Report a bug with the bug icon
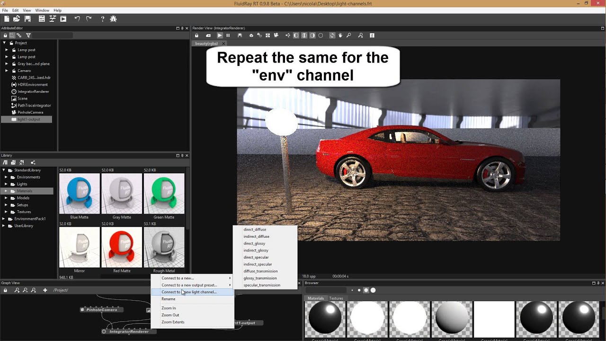 click(113, 19)
